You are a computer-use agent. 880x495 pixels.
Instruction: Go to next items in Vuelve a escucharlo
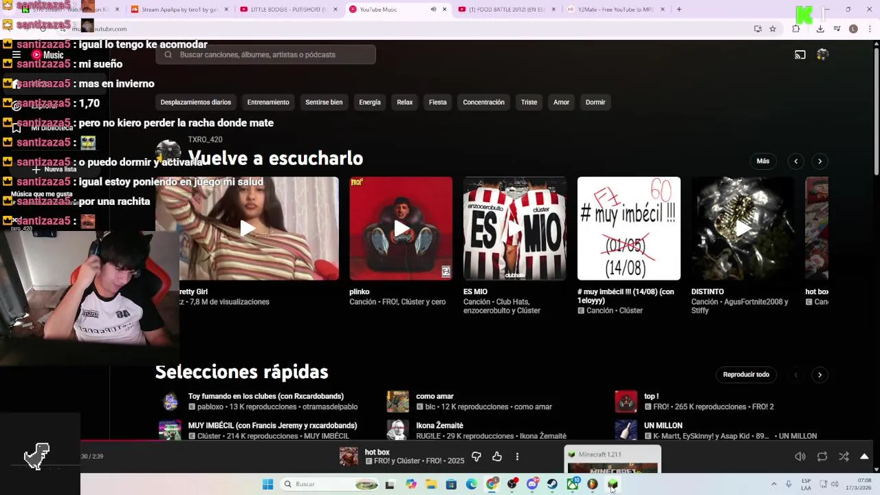(x=819, y=161)
